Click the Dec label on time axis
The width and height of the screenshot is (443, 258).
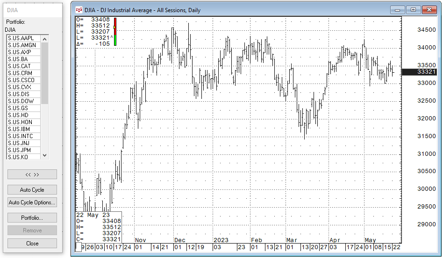(x=180, y=240)
